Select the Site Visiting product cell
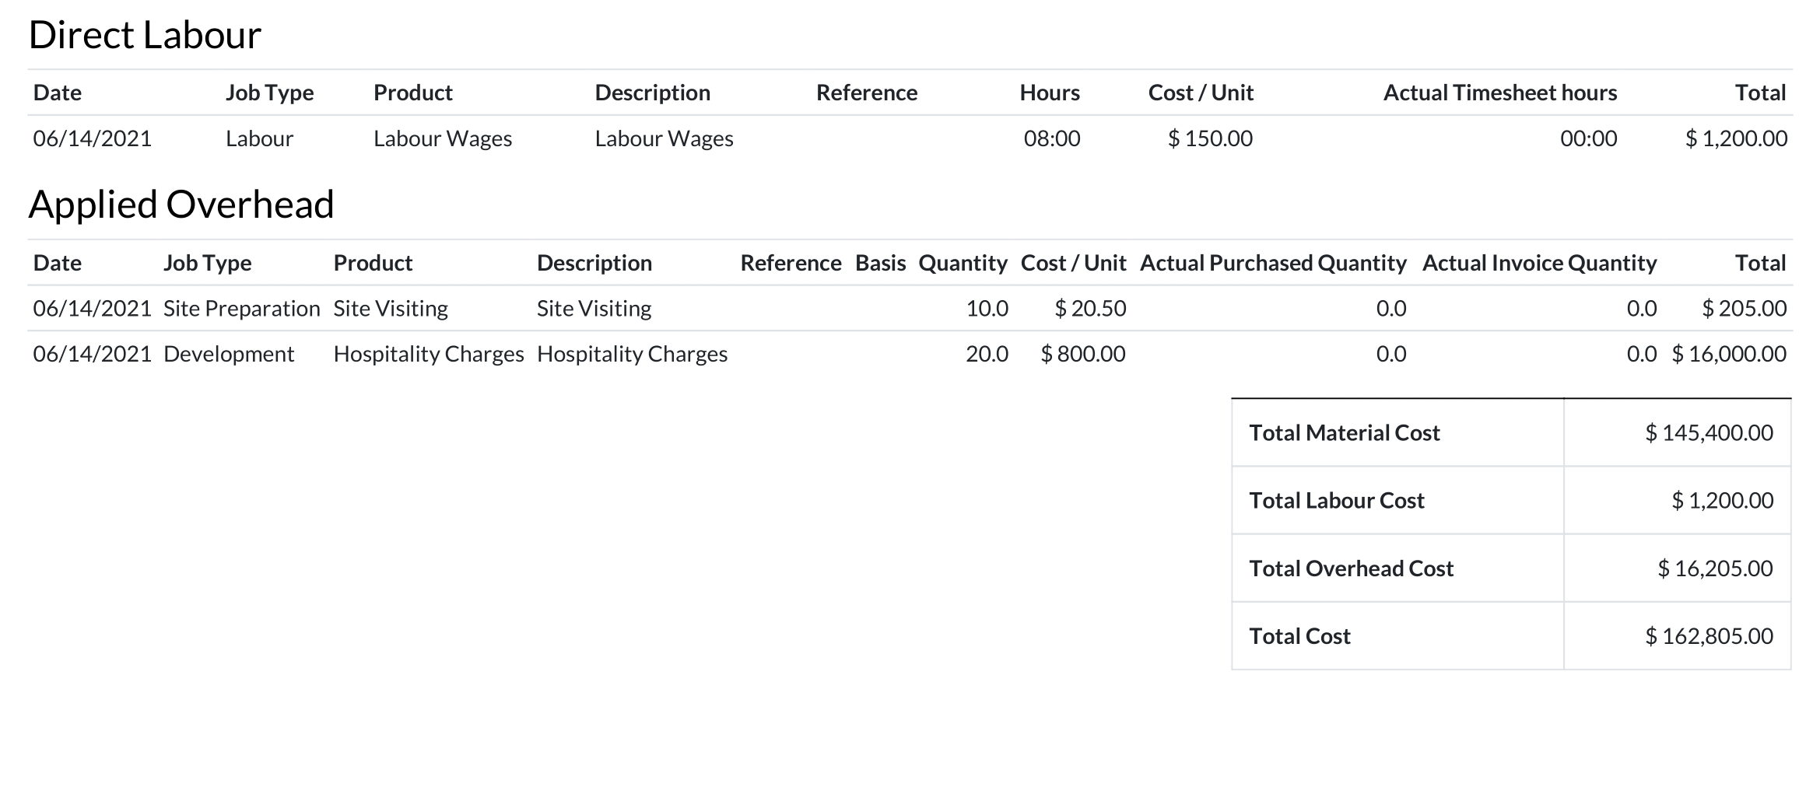This screenshot has height=801, width=1820. (x=391, y=309)
